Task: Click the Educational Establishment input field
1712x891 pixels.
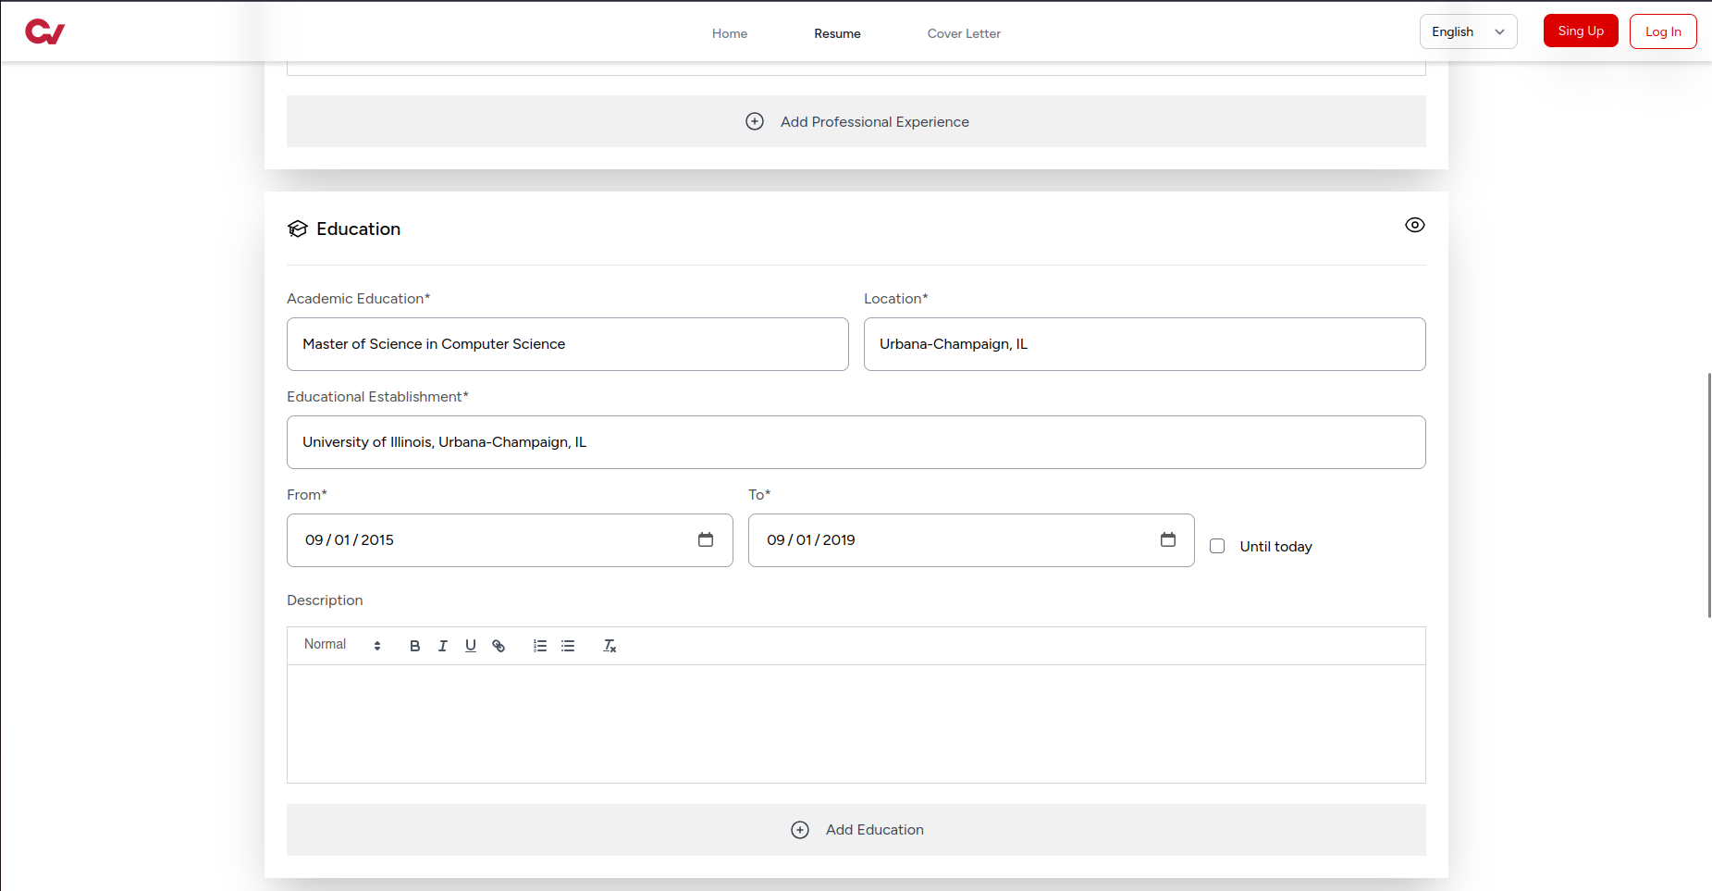Action: coord(856,442)
